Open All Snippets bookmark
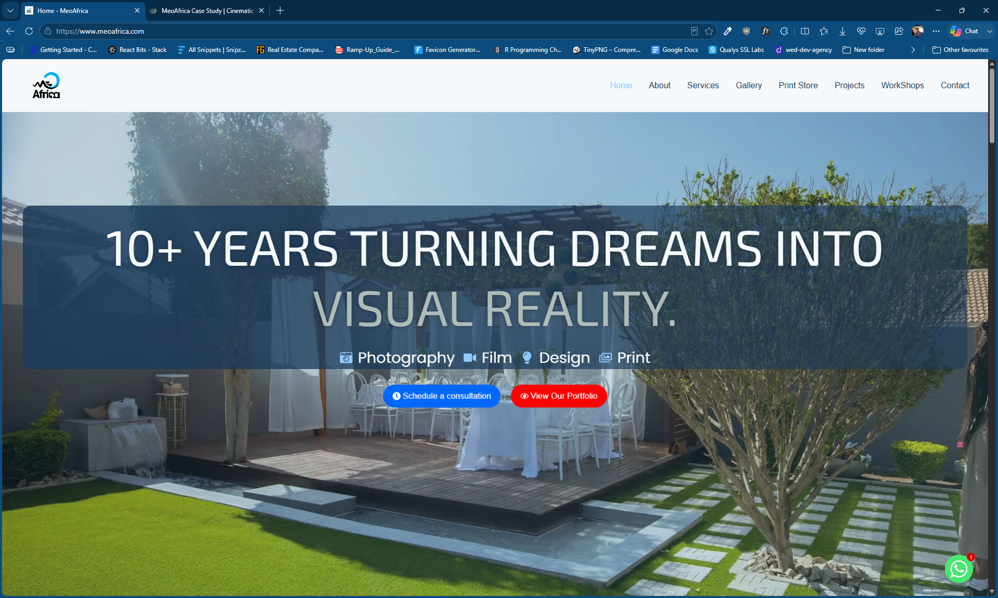This screenshot has height=598, width=998. (x=212, y=50)
